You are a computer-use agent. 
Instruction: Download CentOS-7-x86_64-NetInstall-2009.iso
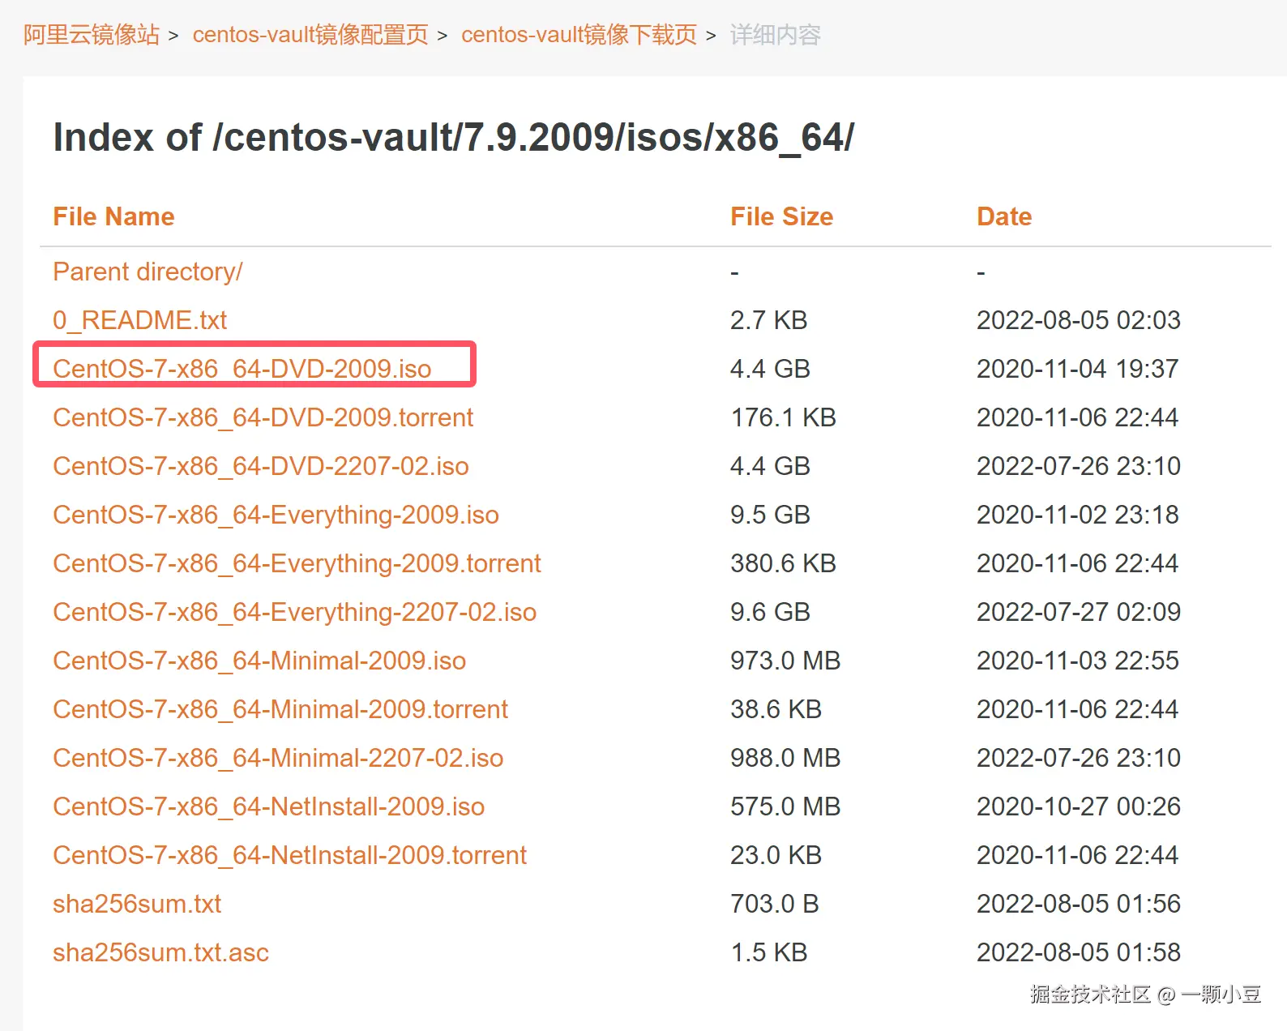(x=268, y=806)
